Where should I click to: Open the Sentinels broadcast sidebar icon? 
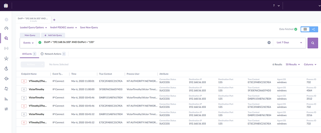coord(6,48)
